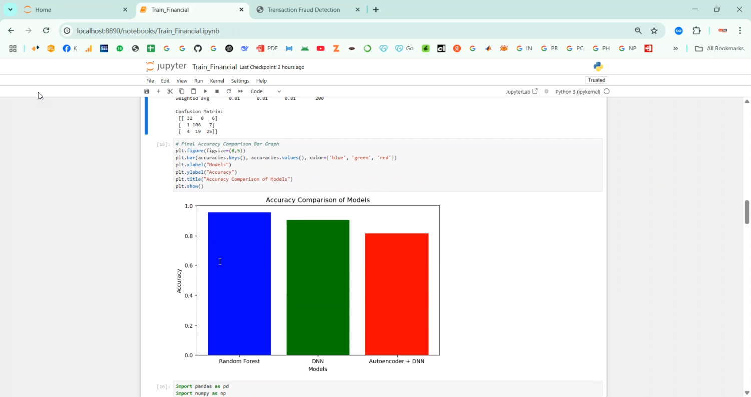
Task: Run the selected cell
Action: click(205, 91)
